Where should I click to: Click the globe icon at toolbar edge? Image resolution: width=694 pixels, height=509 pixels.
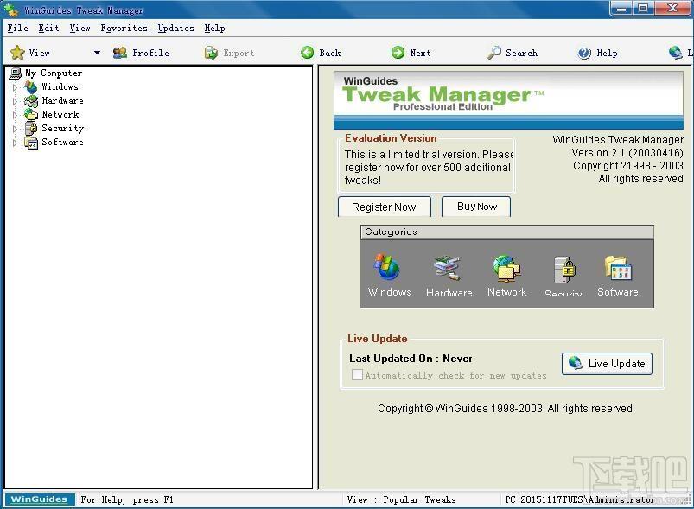(675, 53)
